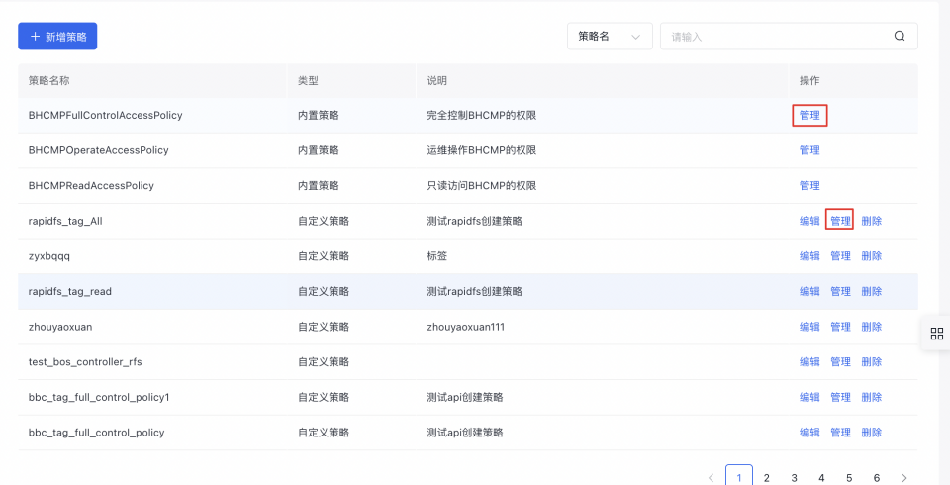Click 管理 for BHCMPFullControlAccessPolicy
Screen dimensions: 950x485
tap(809, 115)
